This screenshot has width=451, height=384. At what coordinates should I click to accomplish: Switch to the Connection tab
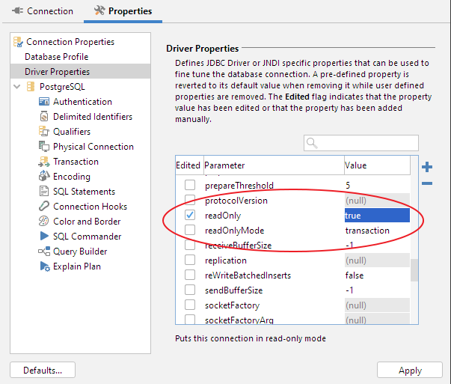point(43,11)
